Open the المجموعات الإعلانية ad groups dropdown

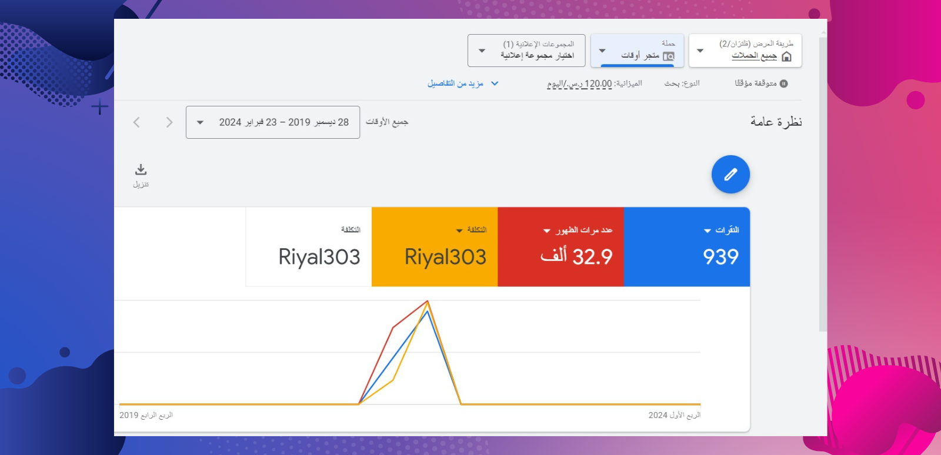[x=526, y=51]
